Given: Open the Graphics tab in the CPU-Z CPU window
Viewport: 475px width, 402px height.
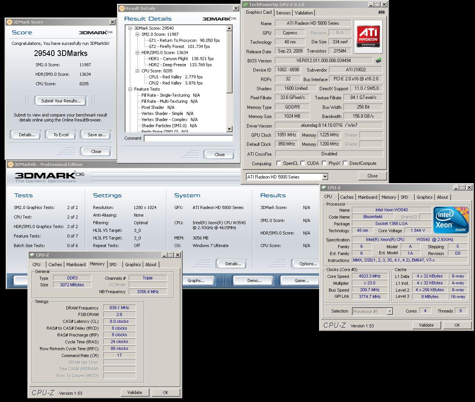Looking at the screenshot, I should tap(424, 197).
